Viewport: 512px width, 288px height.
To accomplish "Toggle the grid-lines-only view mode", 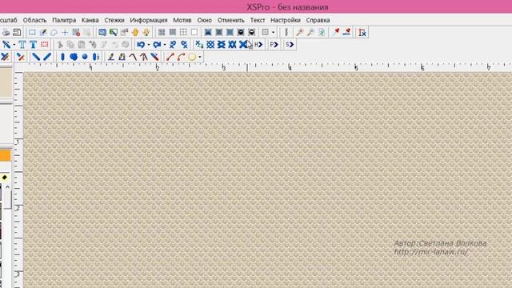I will point(183,32).
